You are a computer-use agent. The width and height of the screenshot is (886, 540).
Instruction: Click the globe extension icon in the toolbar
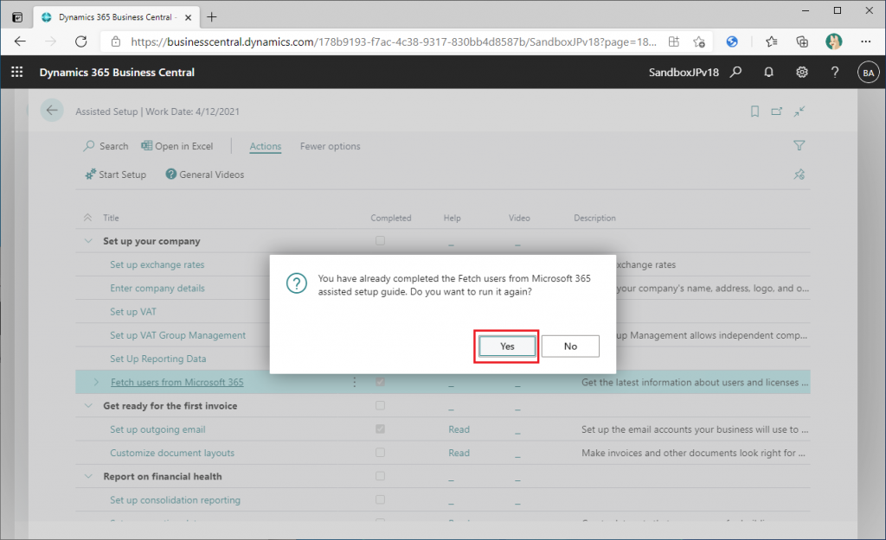(x=732, y=41)
